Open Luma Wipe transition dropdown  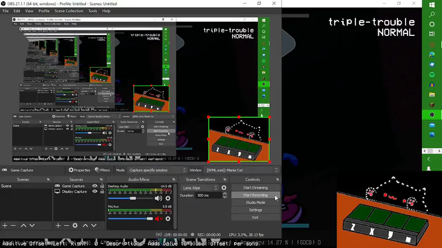click(200, 188)
